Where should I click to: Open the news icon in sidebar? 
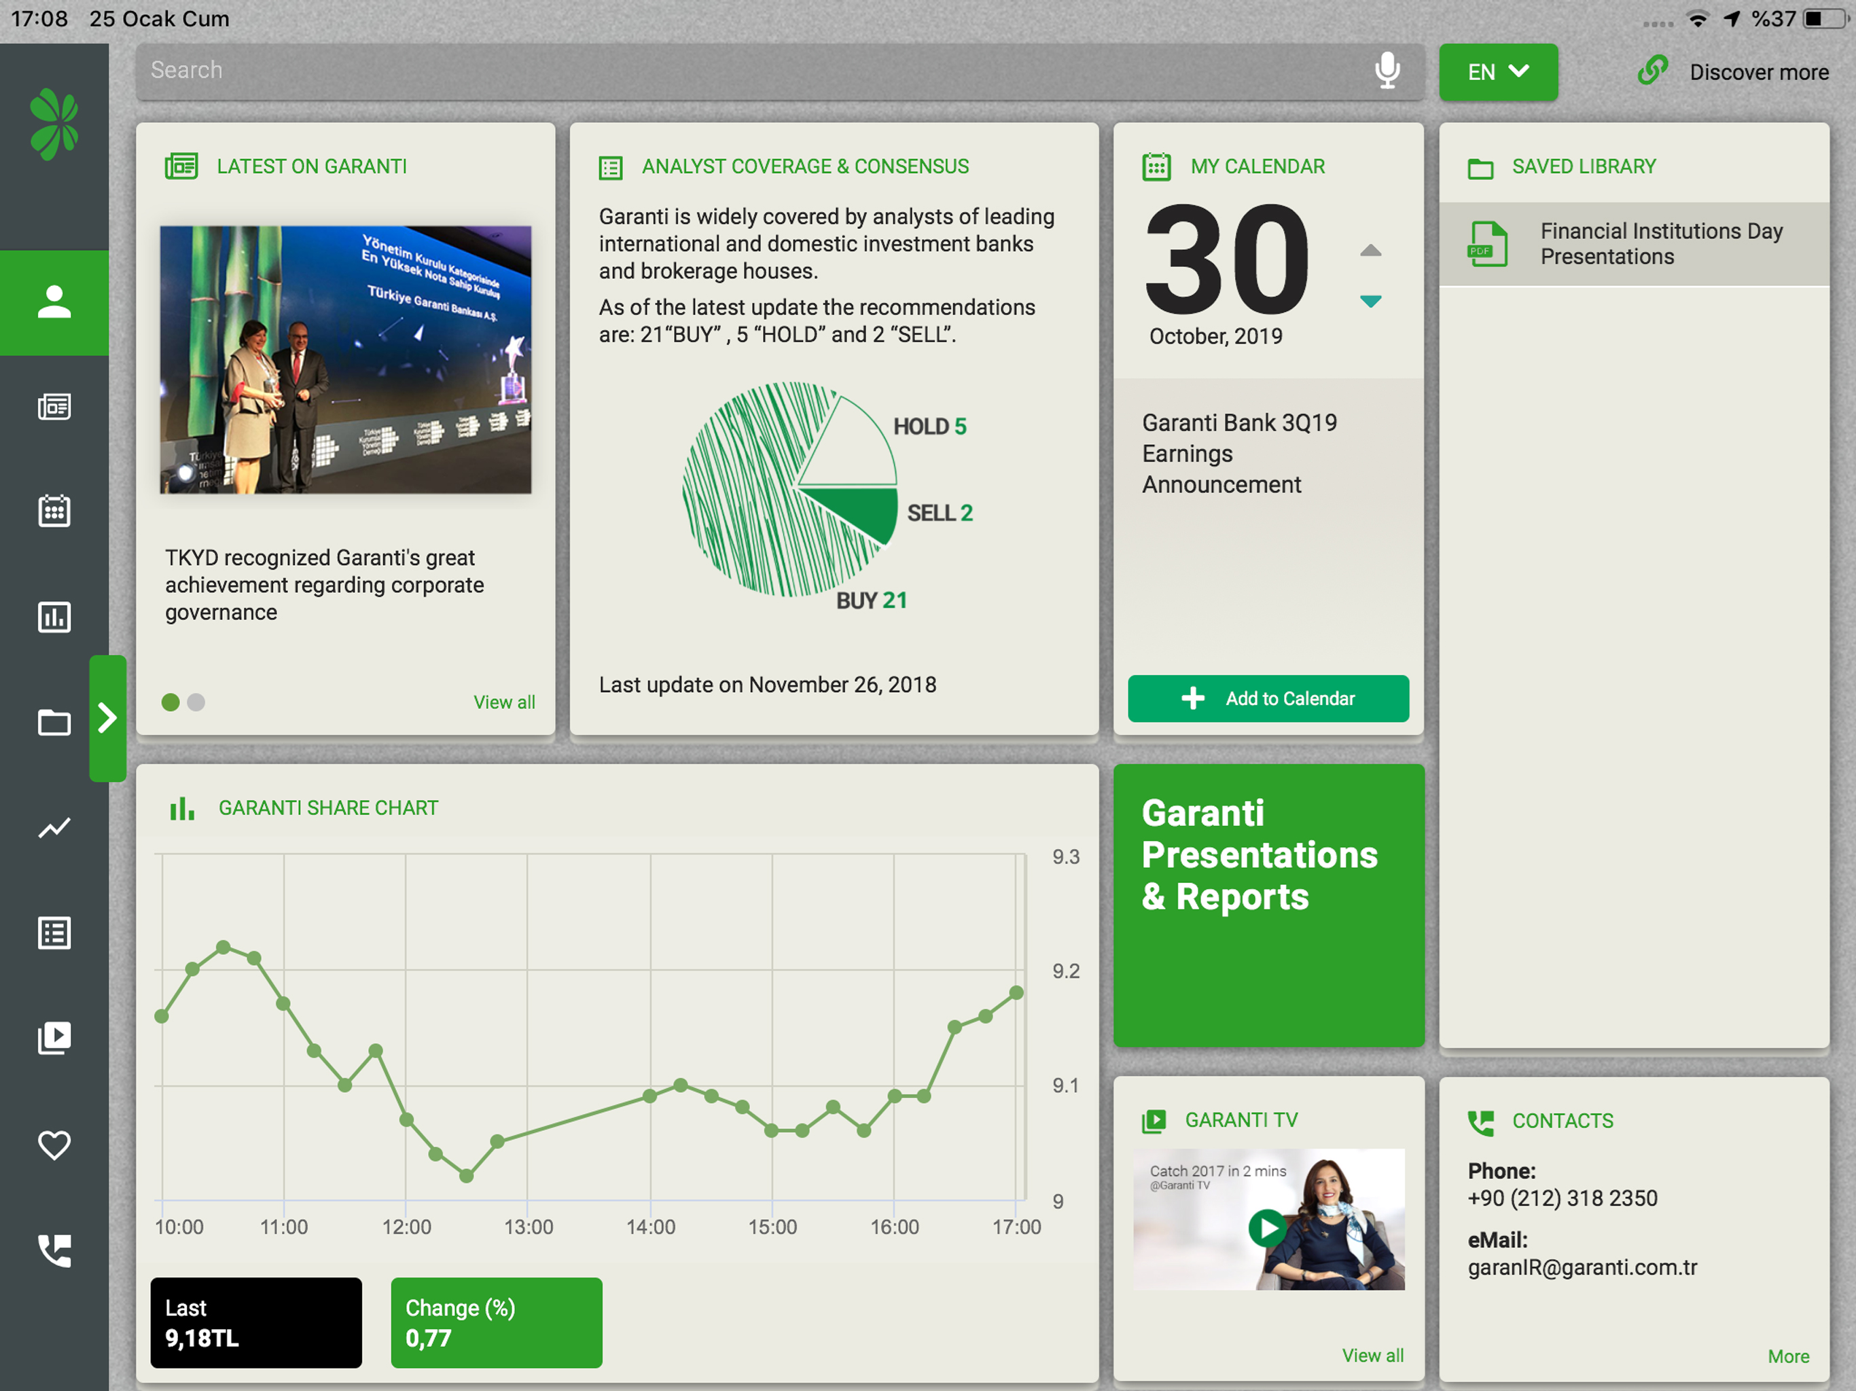click(x=54, y=407)
